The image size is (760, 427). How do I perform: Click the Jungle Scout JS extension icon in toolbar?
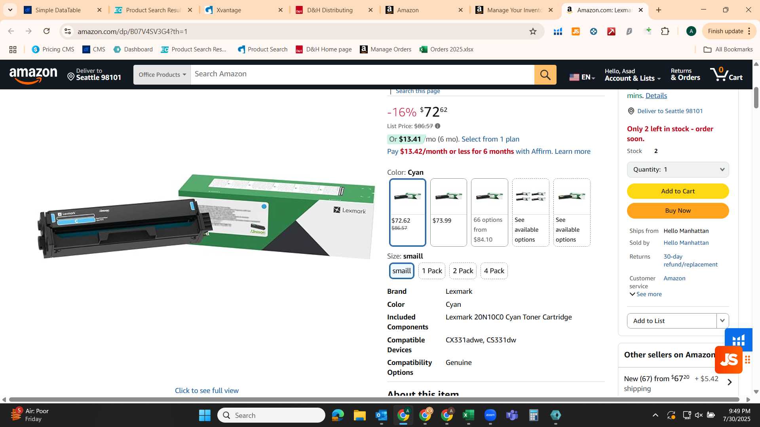pos(576,31)
